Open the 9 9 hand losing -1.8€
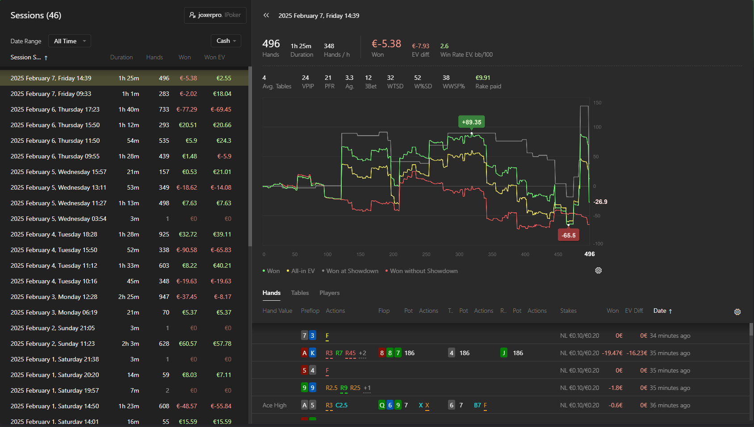This screenshot has height=427, width=754. [500, 388]
